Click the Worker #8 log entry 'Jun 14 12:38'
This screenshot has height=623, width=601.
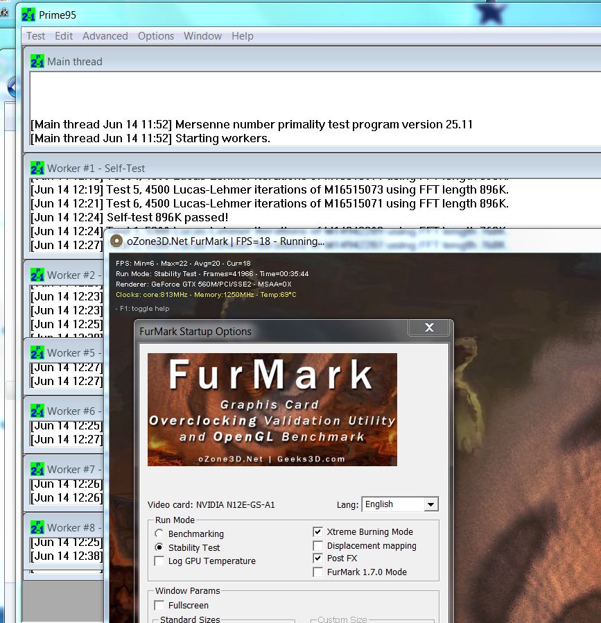[x=67, y=556]
